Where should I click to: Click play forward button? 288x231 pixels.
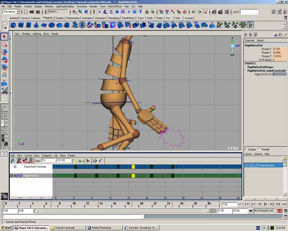(265, 204)
